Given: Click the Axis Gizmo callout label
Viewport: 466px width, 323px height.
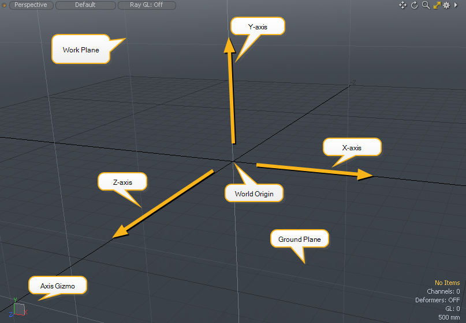Looking at the screenshot, I should click(x=58, y=286).
